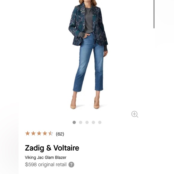
Task: Click the third rating star
Action: pyautogui.click(x=39, y=133)
